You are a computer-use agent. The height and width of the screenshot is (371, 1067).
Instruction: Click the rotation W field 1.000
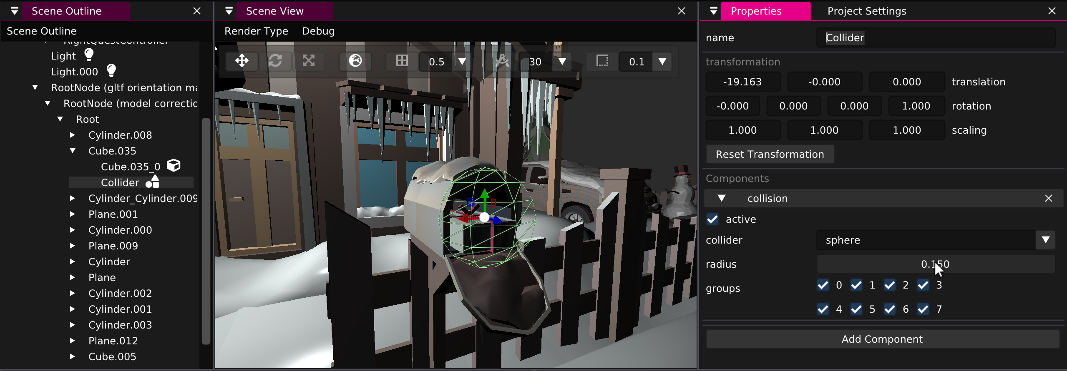click(916, 106)
